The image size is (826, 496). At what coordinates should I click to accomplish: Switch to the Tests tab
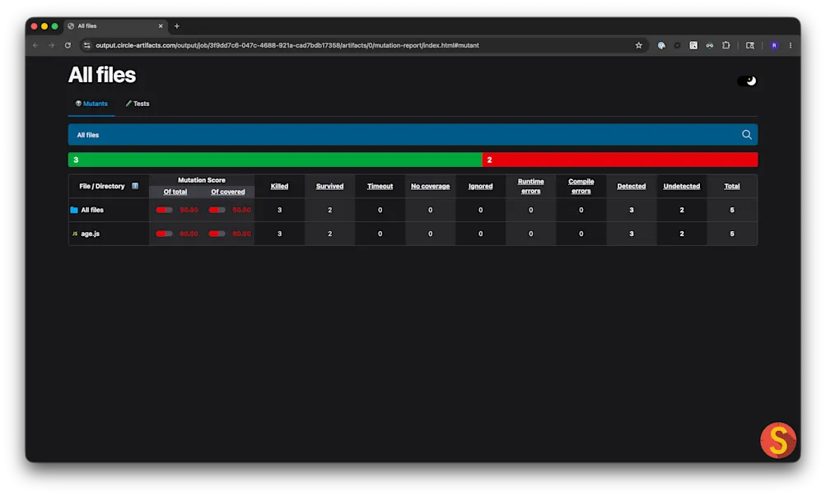[138, 104]
